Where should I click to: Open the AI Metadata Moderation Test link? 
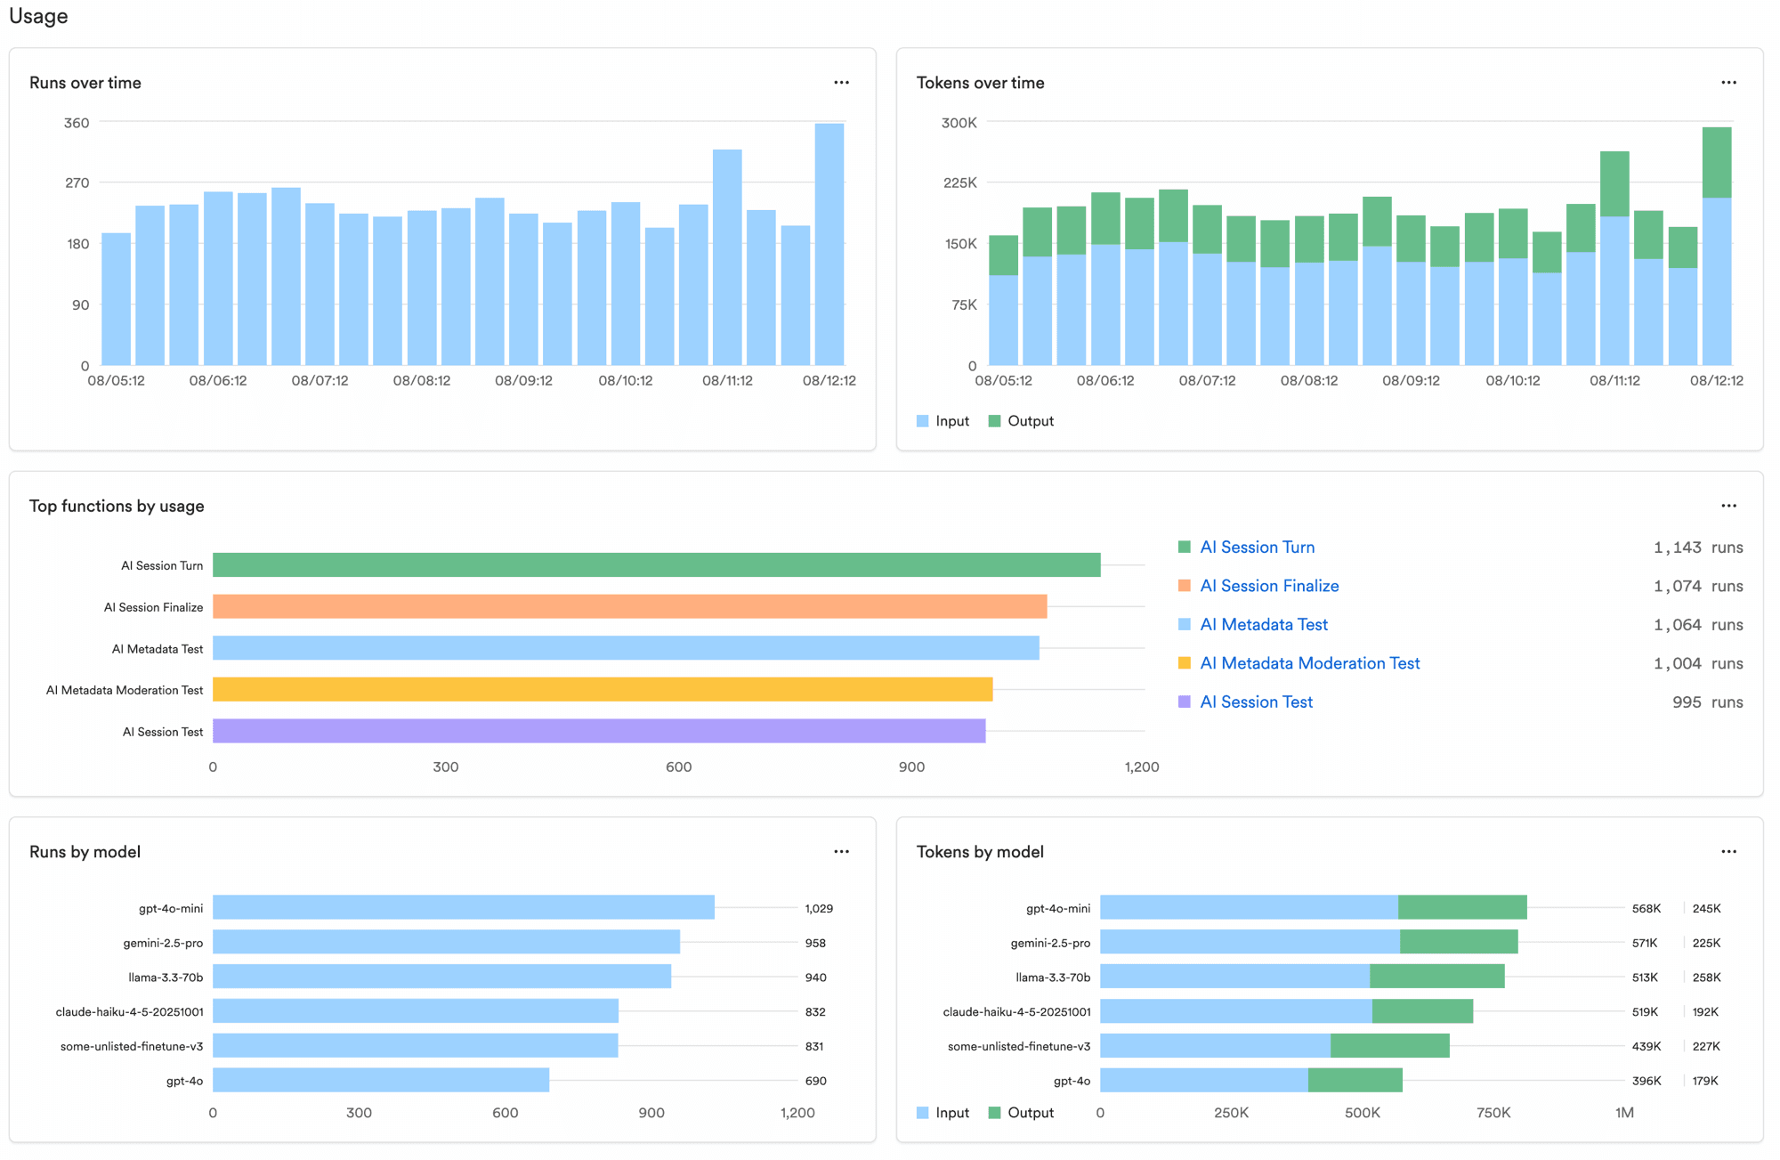click(x=1310, y=663)
